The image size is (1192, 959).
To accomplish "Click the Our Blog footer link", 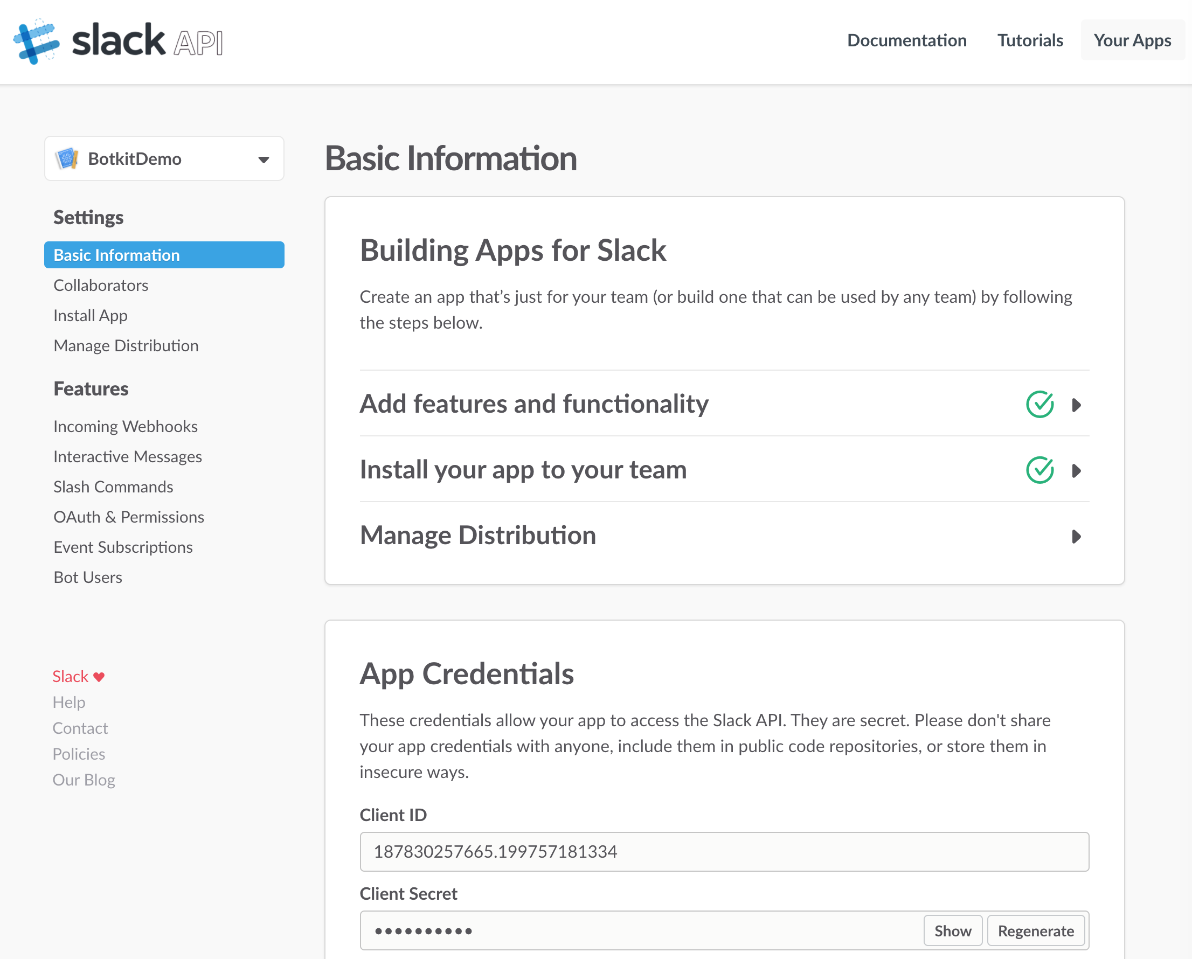I will tap(84, 780).
